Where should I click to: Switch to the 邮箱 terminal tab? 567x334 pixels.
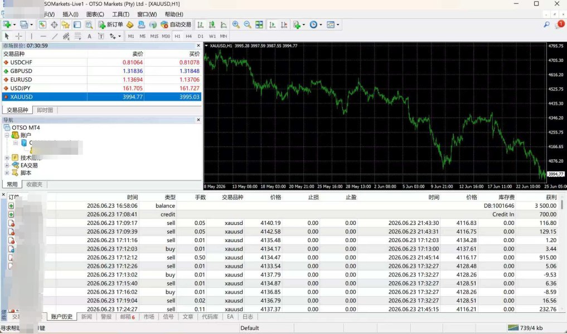pyautogui.click(x=127, y=317)
